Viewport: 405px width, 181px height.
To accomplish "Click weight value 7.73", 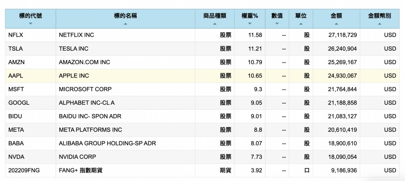I will click(256, 157).
